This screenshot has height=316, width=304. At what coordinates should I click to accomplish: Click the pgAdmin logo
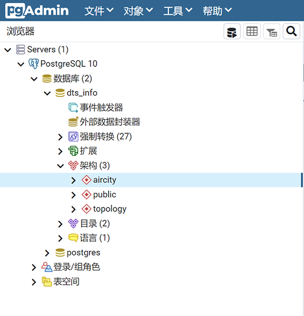tap(37, 10)
